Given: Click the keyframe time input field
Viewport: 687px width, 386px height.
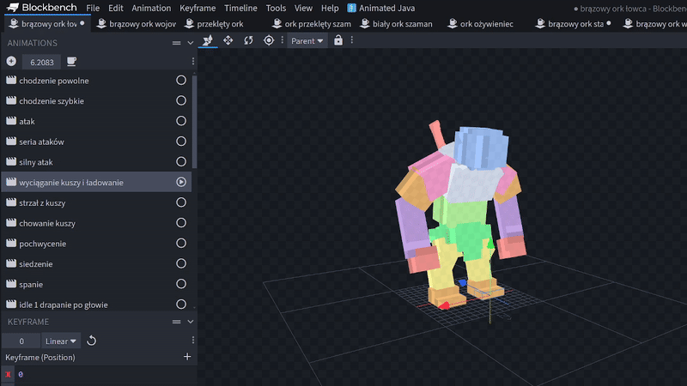Looking at the screenshot, I should [x=21, y=341].
